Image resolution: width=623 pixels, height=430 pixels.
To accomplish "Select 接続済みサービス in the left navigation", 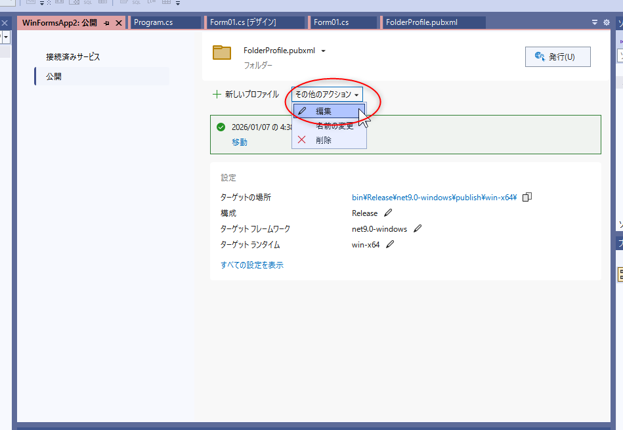I will (x=73, y=57).
